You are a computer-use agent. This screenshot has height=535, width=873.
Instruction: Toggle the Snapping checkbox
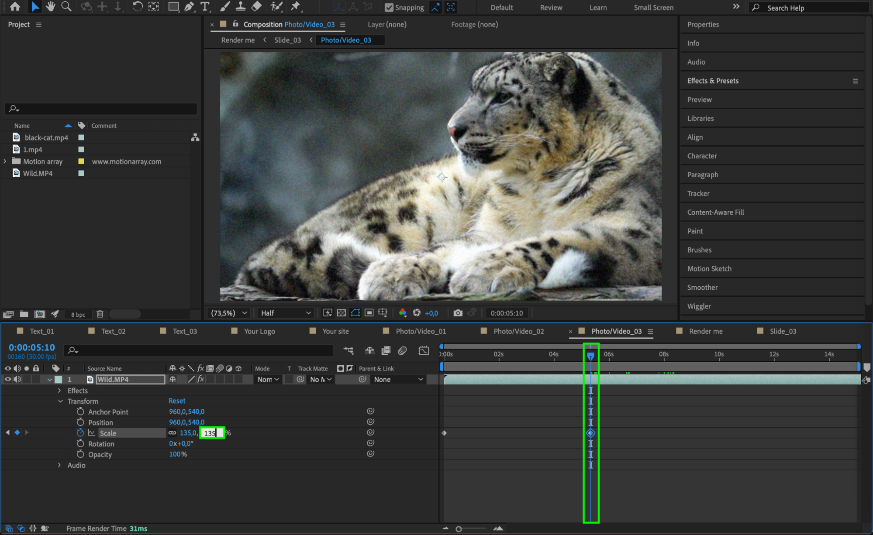389,7
